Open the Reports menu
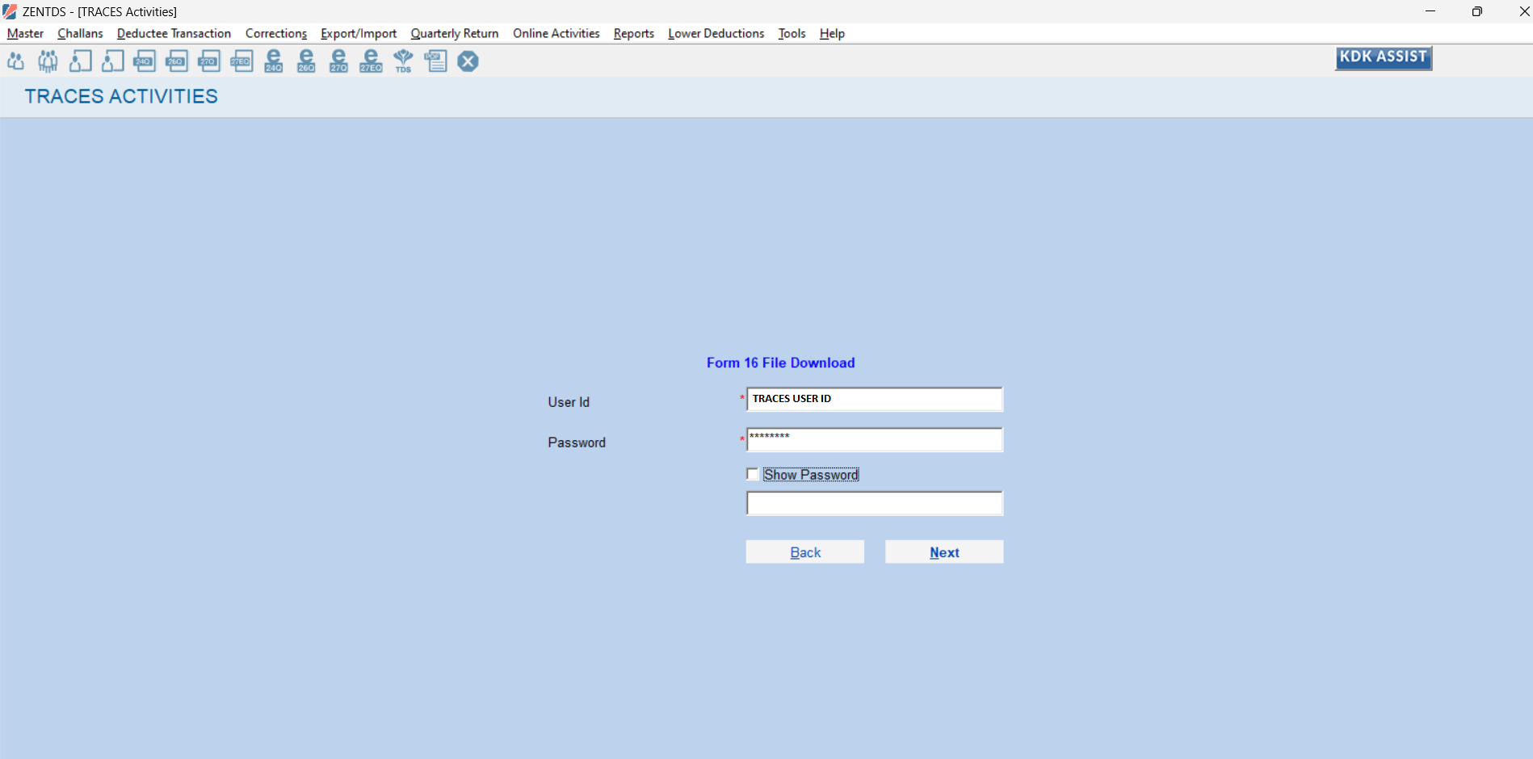The width and height of the screenshot is (1533, 759). click(634, 33)
